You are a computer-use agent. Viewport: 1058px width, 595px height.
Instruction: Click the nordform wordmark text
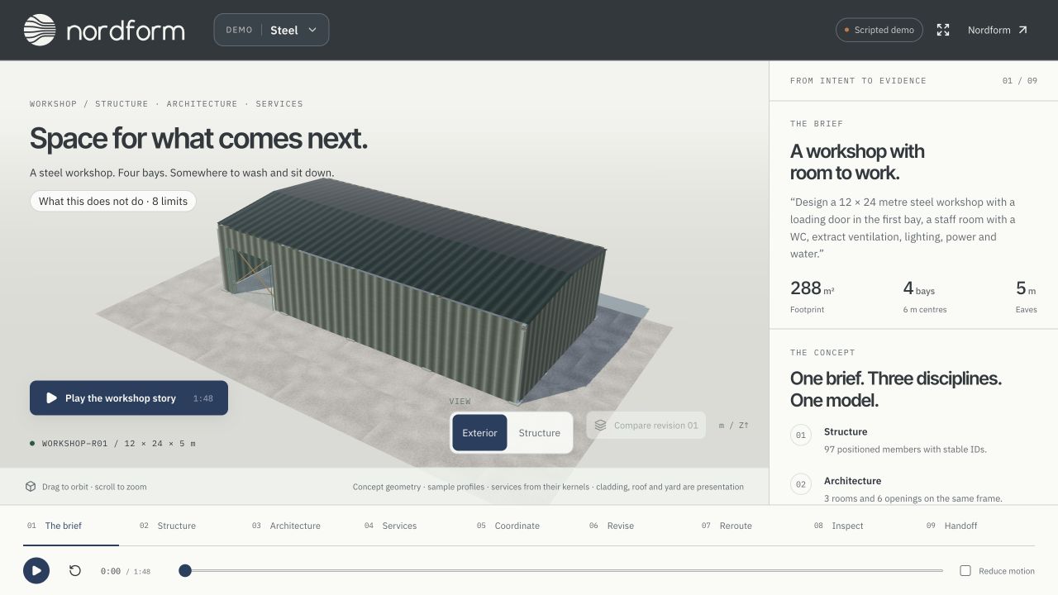coord(126,31)
